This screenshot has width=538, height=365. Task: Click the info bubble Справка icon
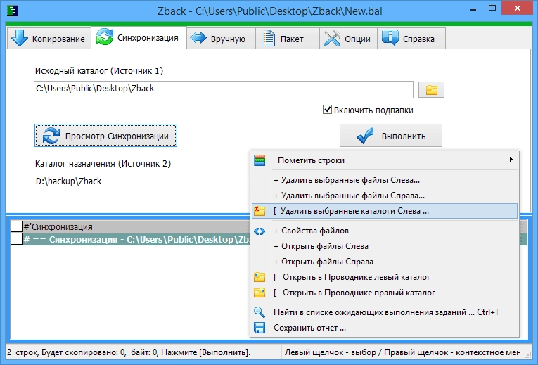pyautogui.click(x=390, y=38)
